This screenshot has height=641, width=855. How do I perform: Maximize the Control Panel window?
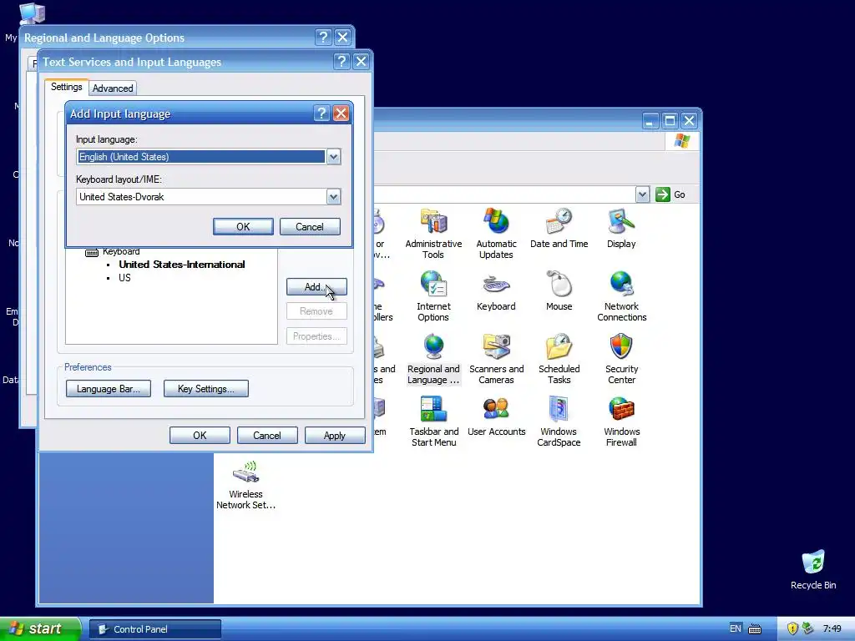(670, 120)
